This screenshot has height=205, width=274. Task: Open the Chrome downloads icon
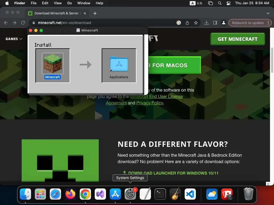coord(207,23)
